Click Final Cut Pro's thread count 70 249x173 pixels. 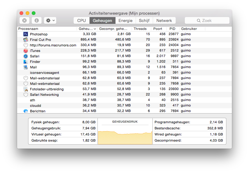(x=148, y=39)
